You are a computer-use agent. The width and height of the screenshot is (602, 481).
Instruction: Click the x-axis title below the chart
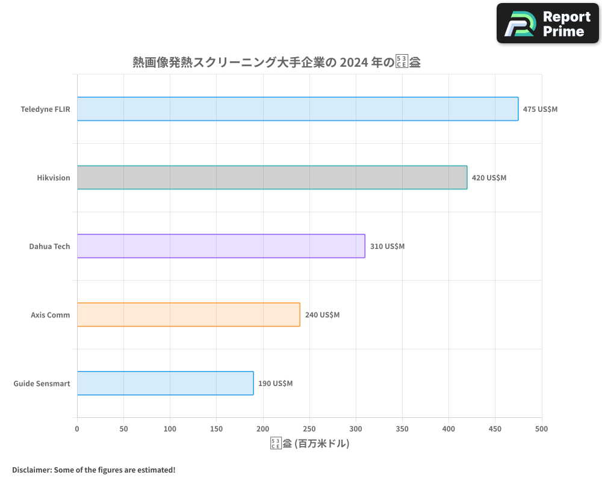[309, 443]
